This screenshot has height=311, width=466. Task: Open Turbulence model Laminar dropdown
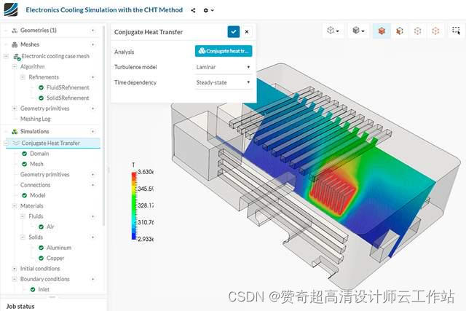[224, 67]
